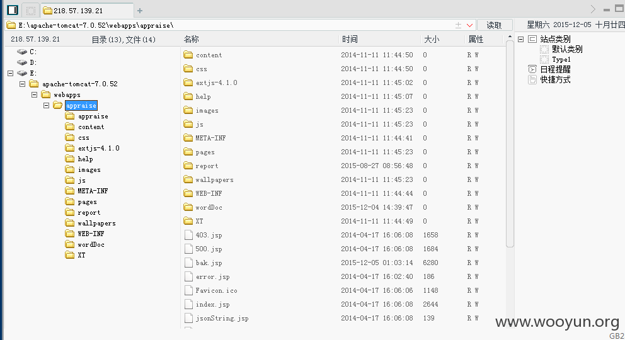Switch to the 218.57.139.21 tab

click(x=88, y=11)
